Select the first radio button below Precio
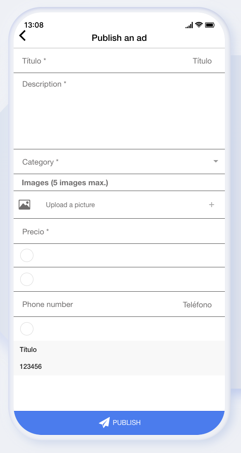Image resolution: width=241 pixels, height=453 pixels. tap(27, 255)
